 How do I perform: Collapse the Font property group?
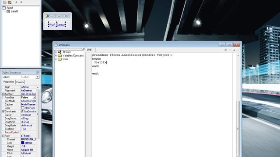click(3, 136)
